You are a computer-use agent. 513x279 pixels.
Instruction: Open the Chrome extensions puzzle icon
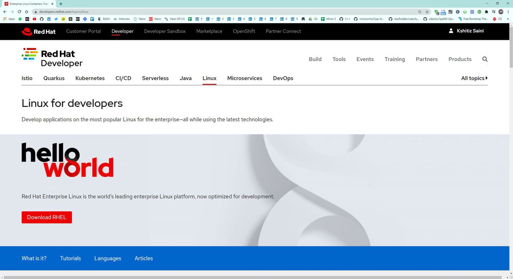(x=486, y=12)
